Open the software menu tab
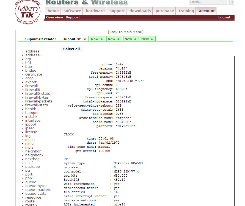The image size is (245, 206). tap(72, 11)
